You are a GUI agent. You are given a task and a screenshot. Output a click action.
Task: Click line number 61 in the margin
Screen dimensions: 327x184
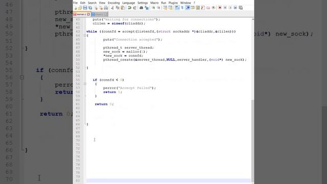coord(78,104)
